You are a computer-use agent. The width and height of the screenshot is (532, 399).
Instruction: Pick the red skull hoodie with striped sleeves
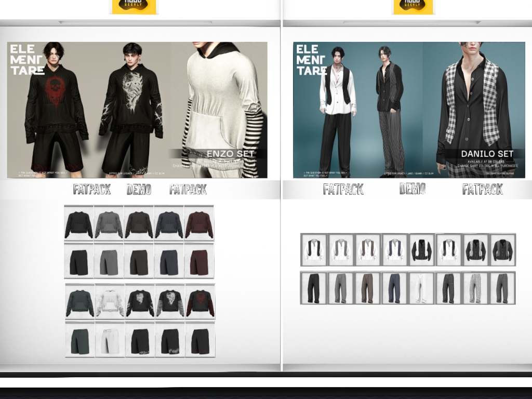[x=200, y=303]
